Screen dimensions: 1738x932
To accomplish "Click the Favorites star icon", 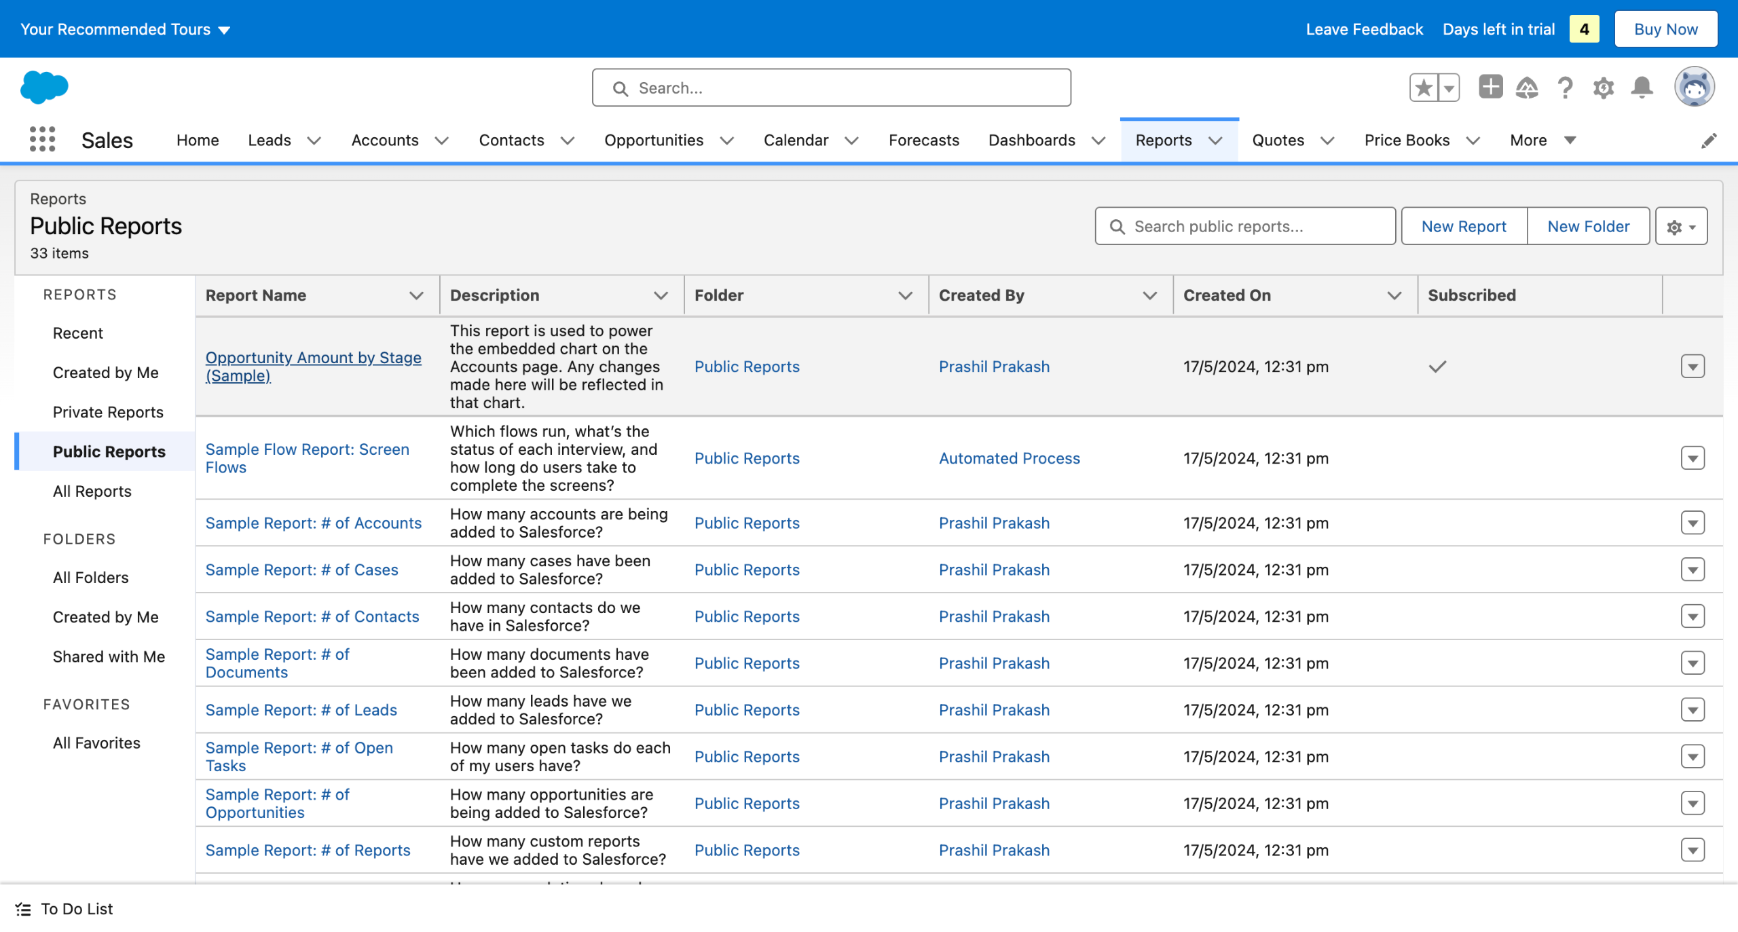I will (x=1424, y=88).
